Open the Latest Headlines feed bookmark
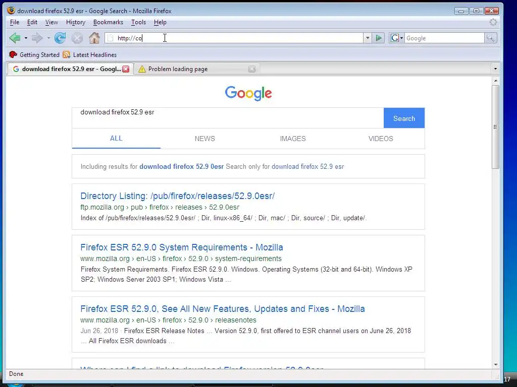 pos(90,54)
